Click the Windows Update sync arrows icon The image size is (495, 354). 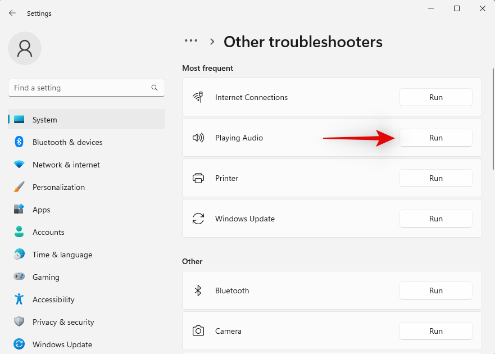[198, 219]
